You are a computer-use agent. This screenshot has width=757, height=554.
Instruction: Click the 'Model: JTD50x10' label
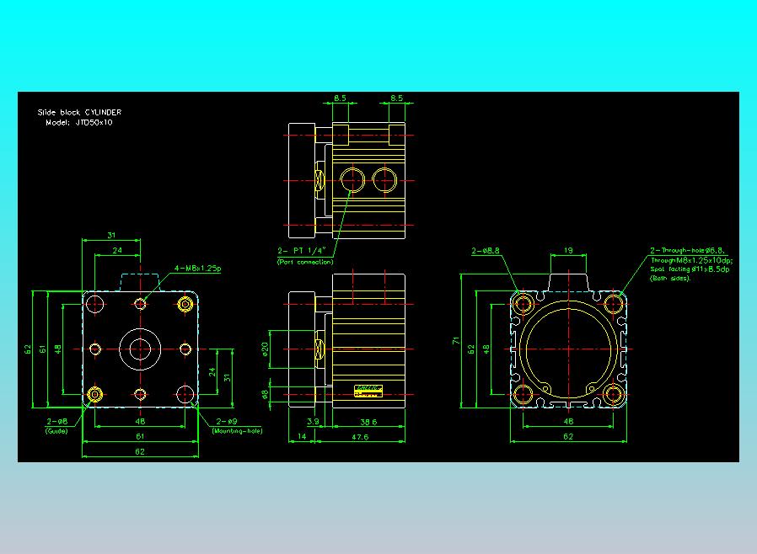point(79,122)
